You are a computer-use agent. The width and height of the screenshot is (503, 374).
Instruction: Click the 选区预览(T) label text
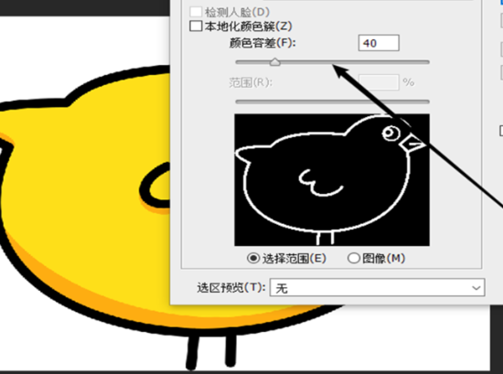(231, 288)
